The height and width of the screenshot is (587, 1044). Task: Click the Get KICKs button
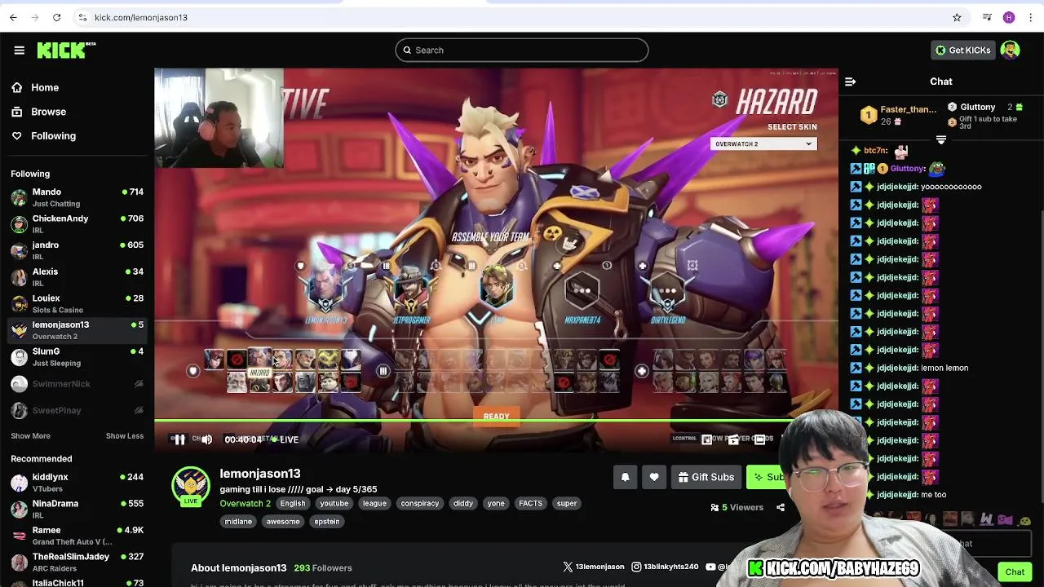coord(962,50)
